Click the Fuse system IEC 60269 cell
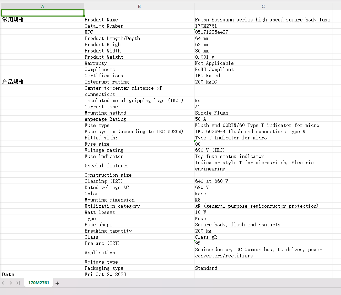 (139, 131)
